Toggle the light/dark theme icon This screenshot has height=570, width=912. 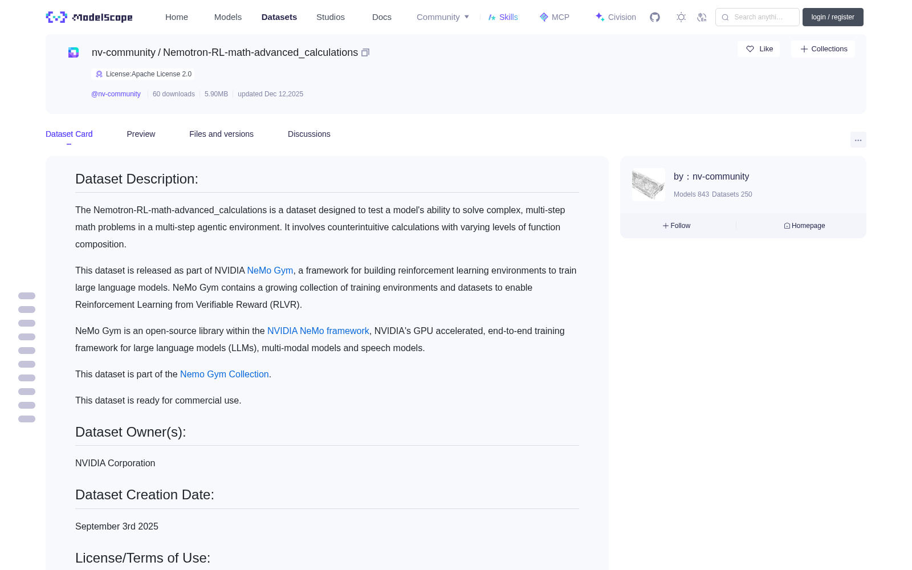tap(681, 17)
